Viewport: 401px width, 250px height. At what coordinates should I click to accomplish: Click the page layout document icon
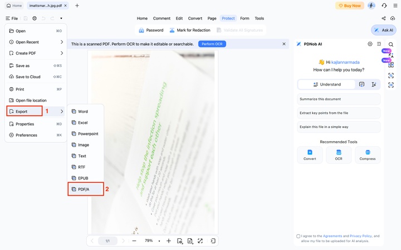190,241
